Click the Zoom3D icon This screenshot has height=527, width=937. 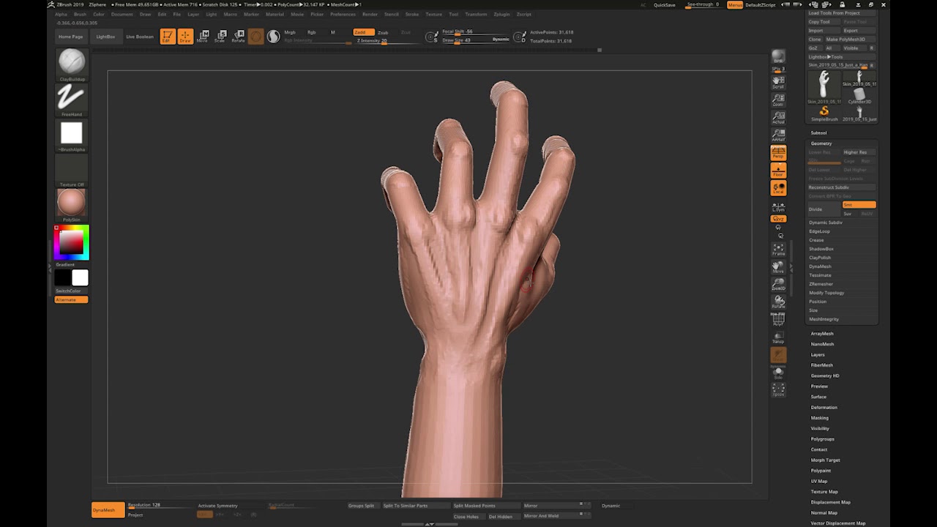(778, 284)
